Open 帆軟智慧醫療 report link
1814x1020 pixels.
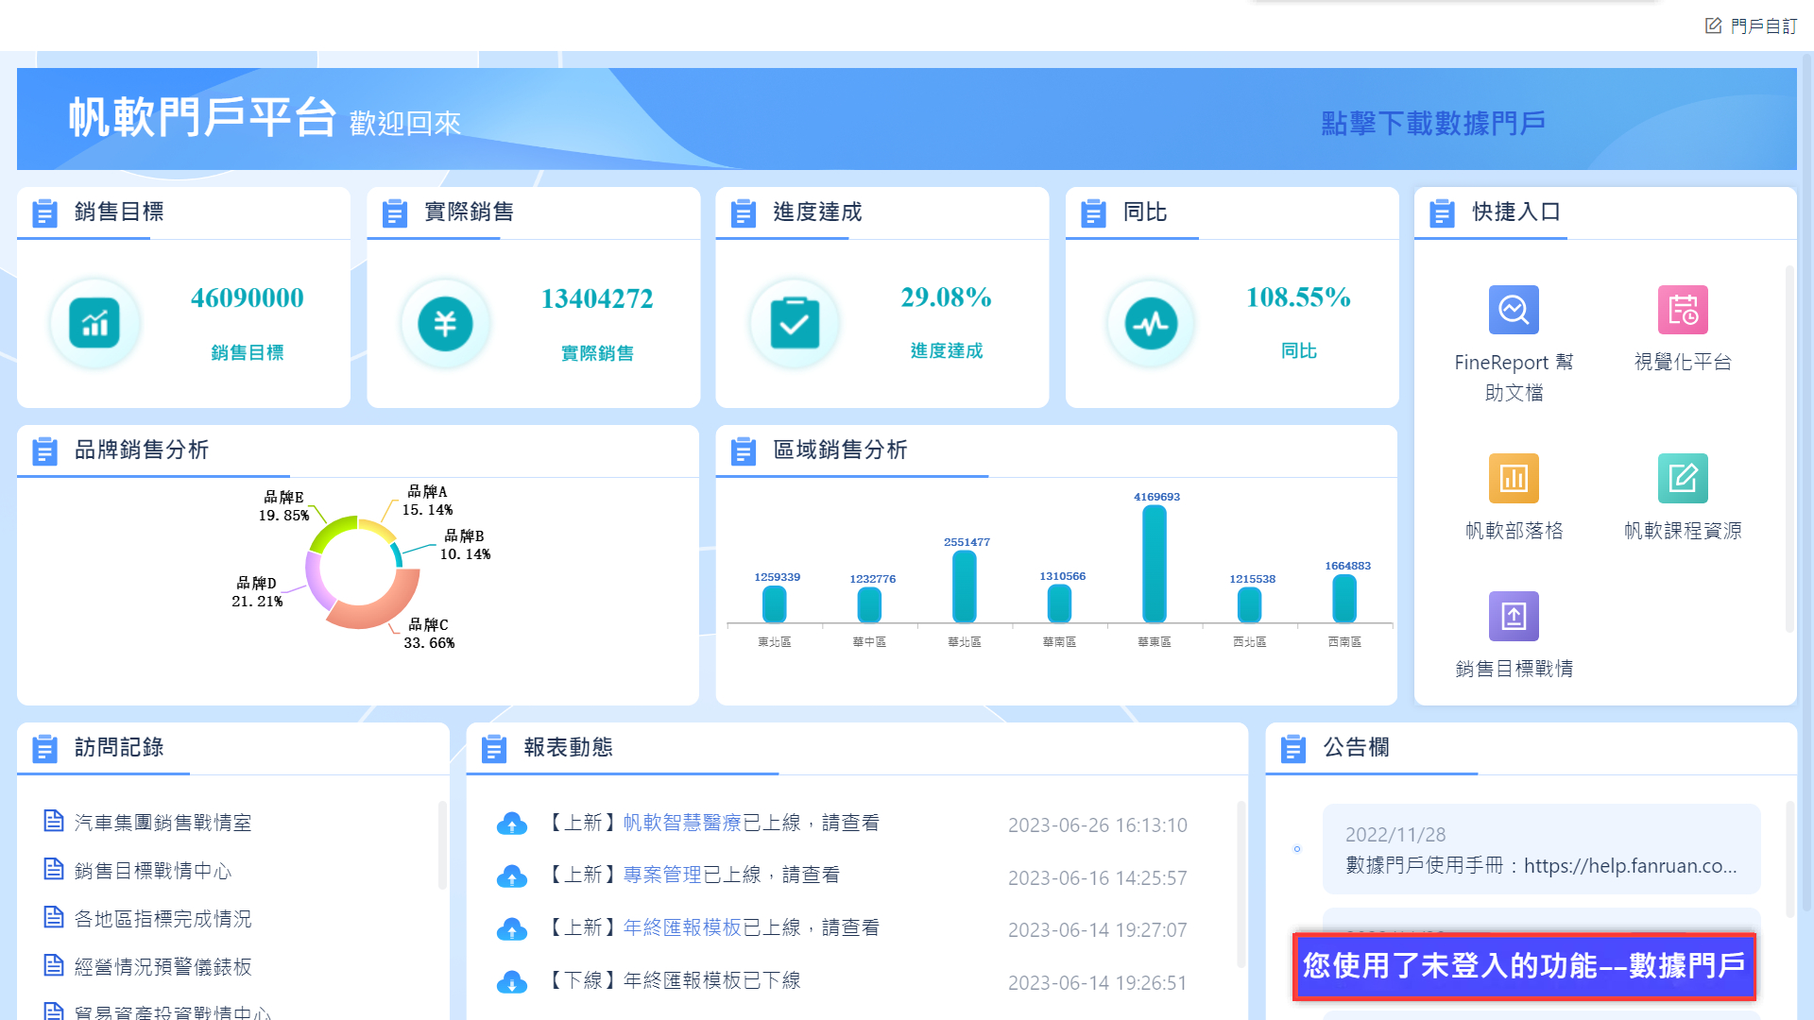point(682,823)
